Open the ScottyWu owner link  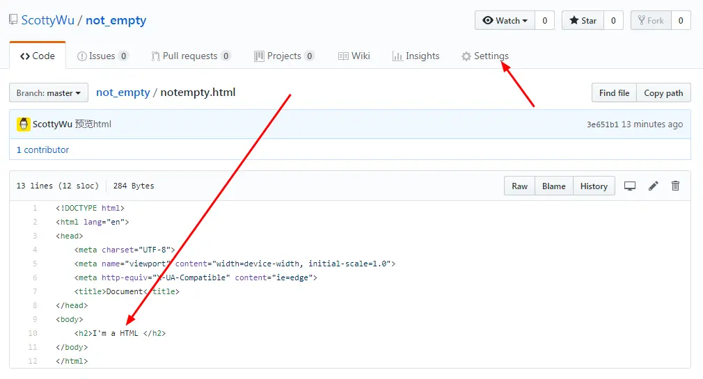pyautogui.click(x=47, y=20)
